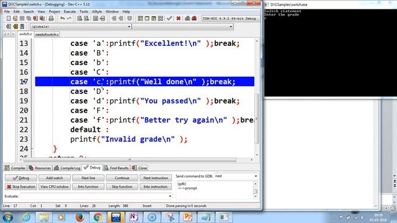Viewport: 397px width, 223px height.
Task: Open the Search menu
Action: 29,12
